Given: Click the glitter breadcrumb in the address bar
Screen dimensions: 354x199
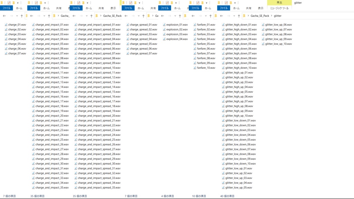Looking at the screenshot, I should pyautogui.click(x=278, y=16).
